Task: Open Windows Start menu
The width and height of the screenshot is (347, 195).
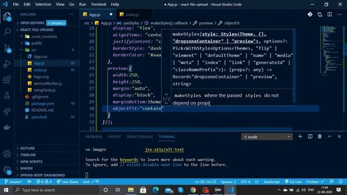Action: click(6, 190)
